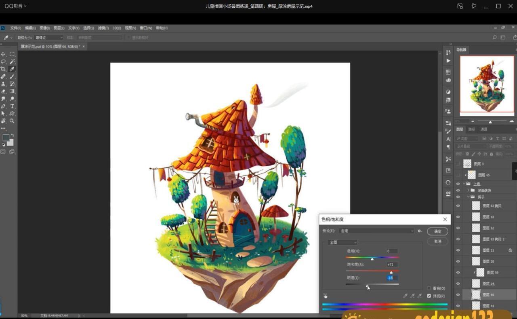Open the QQ影音 title menu dropdown
Screen dimensions: 517x319
coord(15,6)
